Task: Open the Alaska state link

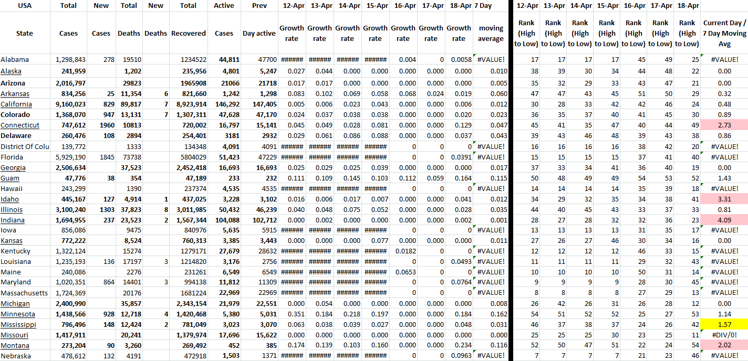Action: coord(11,71)
